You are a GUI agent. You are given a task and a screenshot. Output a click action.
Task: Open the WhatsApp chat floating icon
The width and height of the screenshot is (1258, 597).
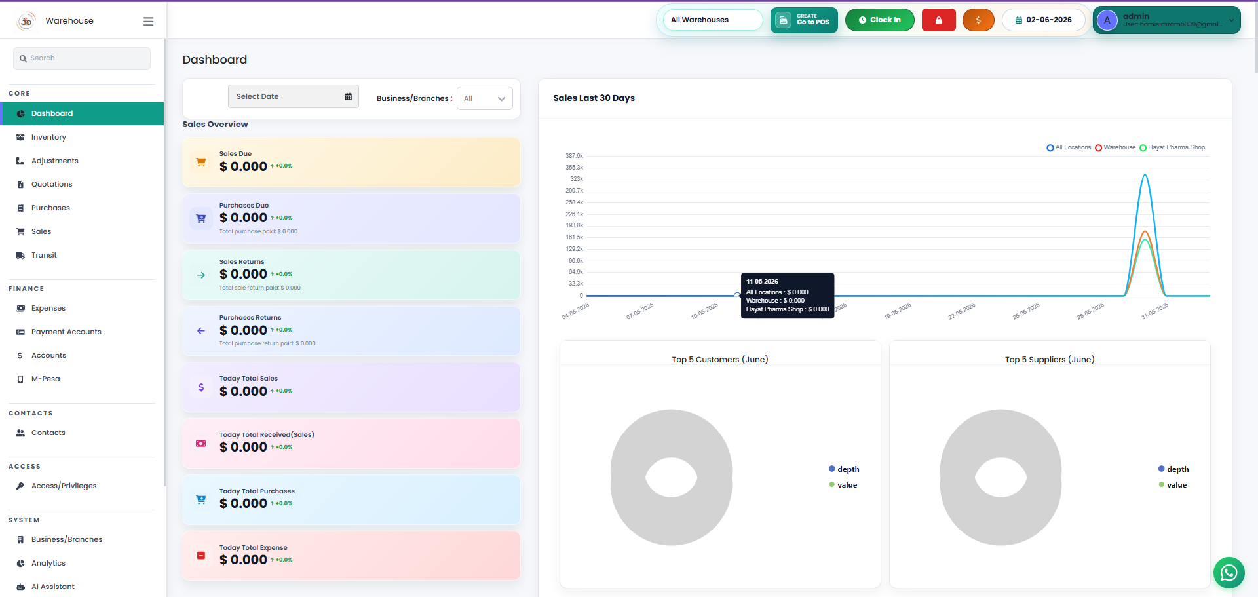point(1229,573)
